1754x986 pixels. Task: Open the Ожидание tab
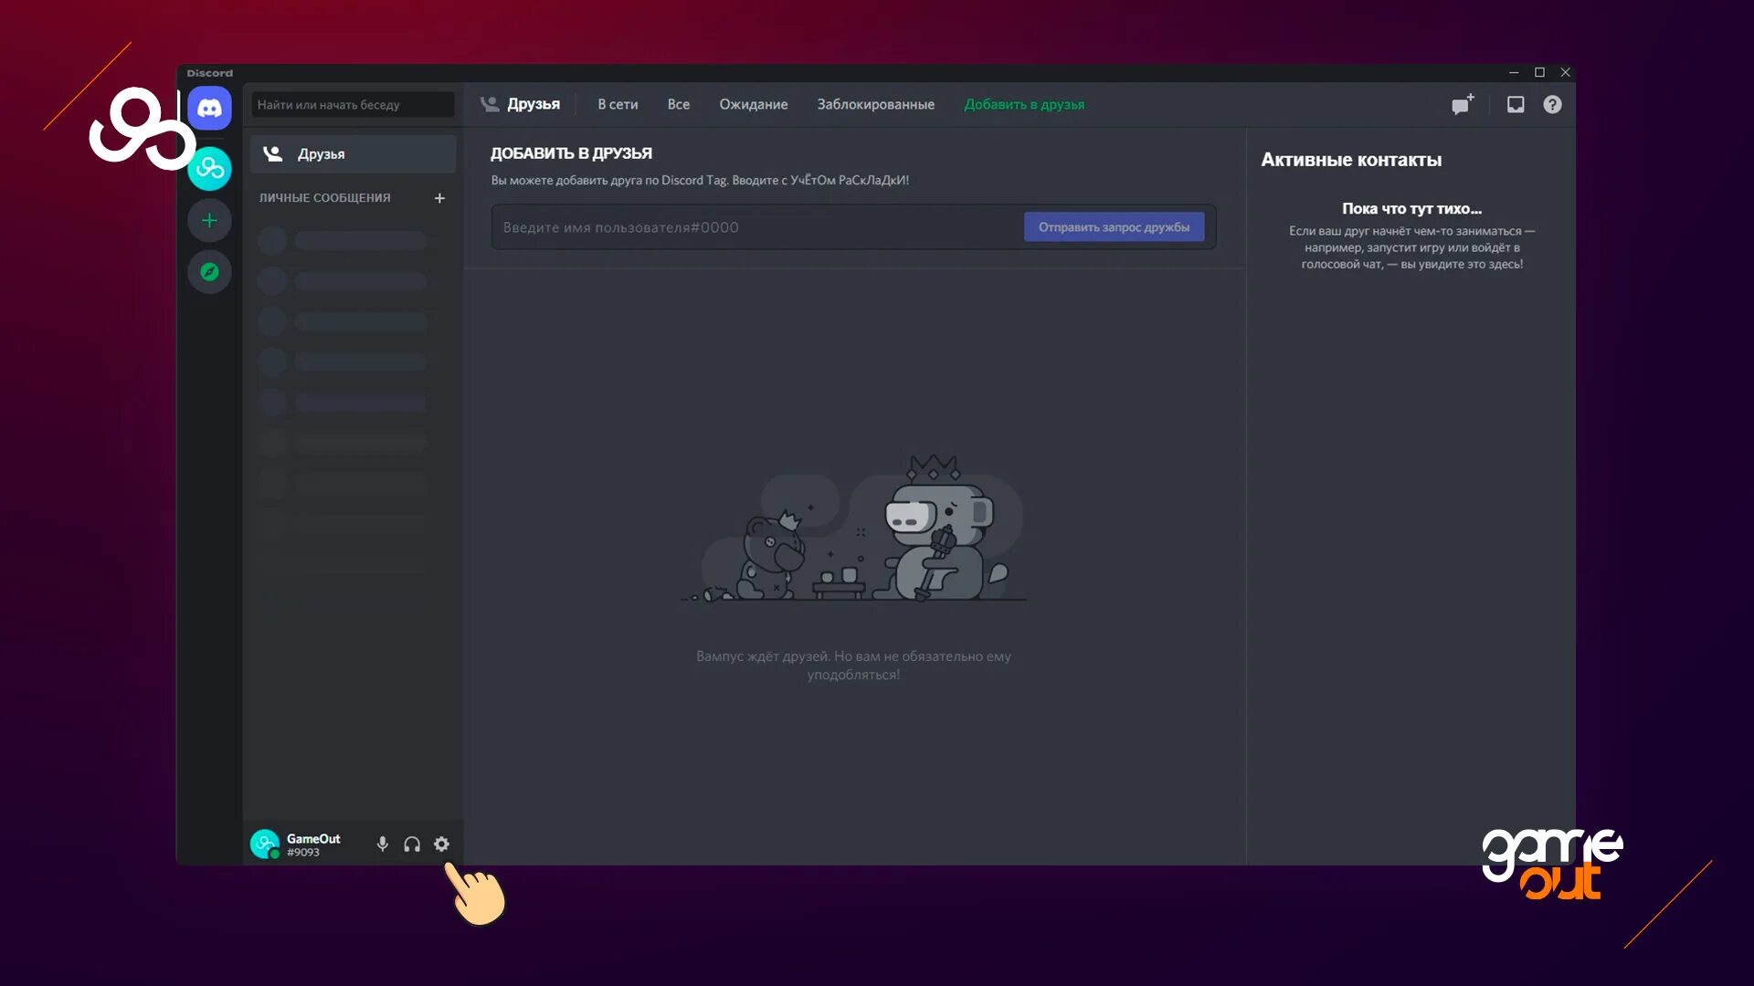pos(753,104)
